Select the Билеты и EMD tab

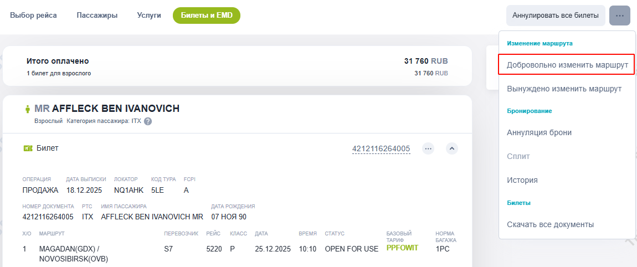[206, 16]
